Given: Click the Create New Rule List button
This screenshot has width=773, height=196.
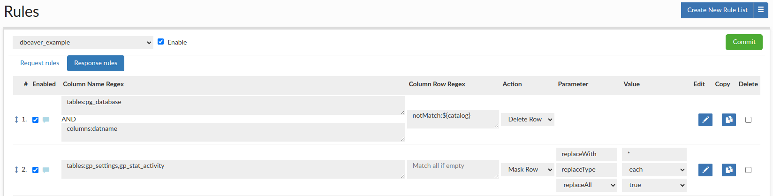Looking at the screenshot, I should 717,10.
